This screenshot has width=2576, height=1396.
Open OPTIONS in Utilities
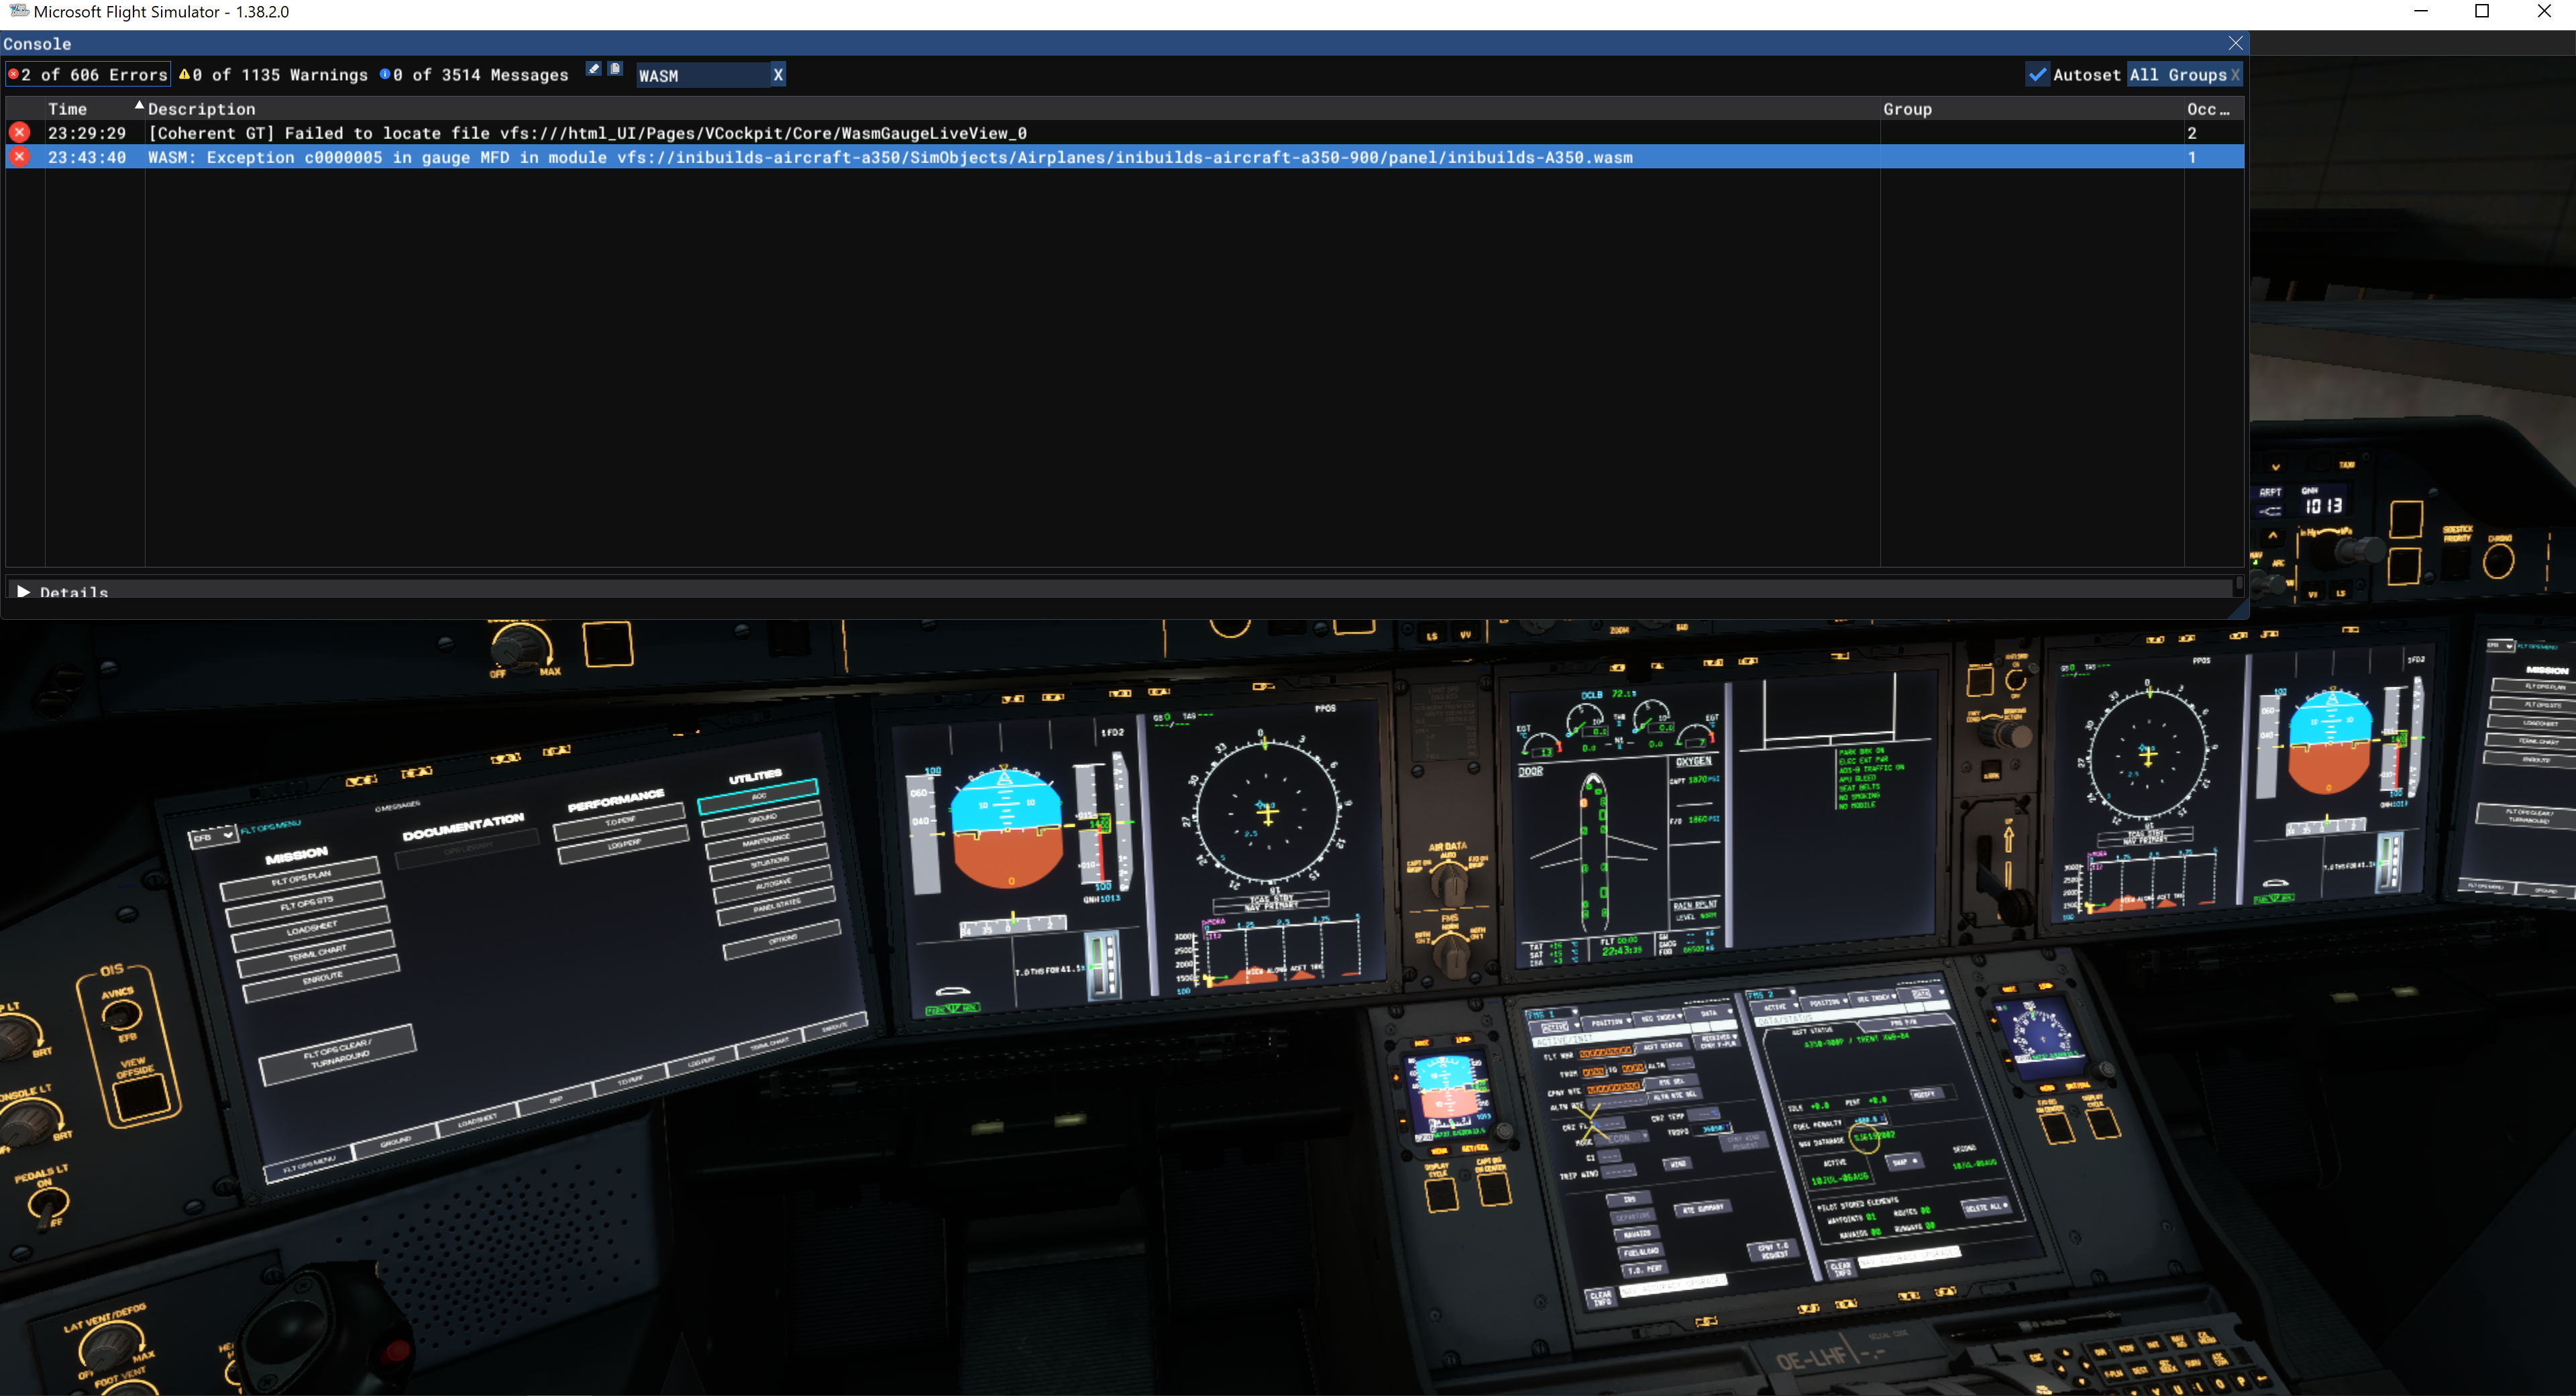782,939
